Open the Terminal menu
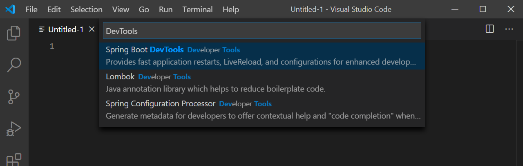Screen dimensions: 523x166 click(197, 9)
